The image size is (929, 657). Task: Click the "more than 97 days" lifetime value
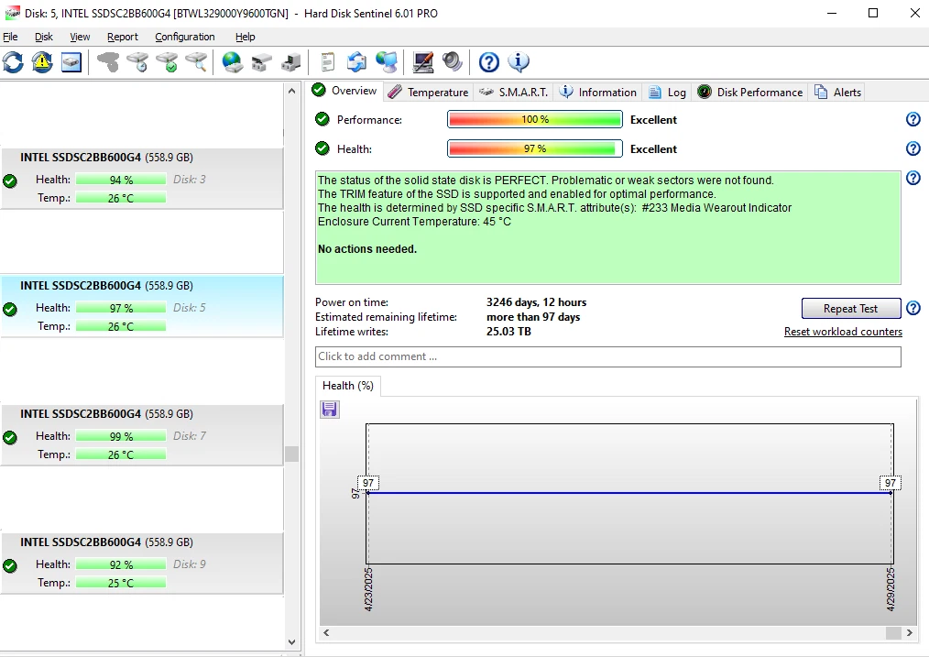pyautogui.click(x=533, y=317)
